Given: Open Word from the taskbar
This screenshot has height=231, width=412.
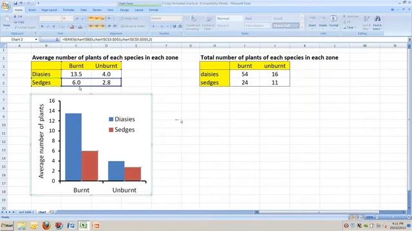Looking at the screenshot, I should pos(71,225).
